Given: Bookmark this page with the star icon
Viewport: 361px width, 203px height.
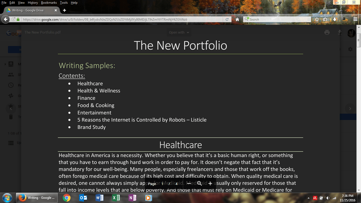Looking at the screenshot, I should pyautogui.click(x=317, y=19).
